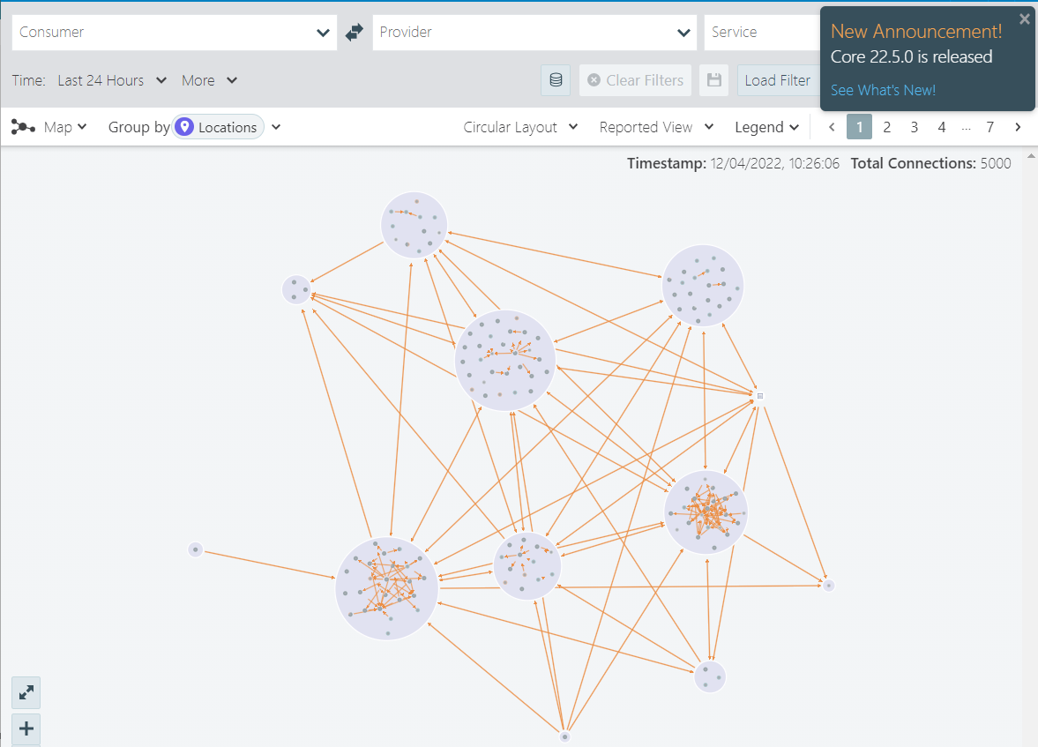
Task: Go to the previous page arrow
Action: [831, 127]
